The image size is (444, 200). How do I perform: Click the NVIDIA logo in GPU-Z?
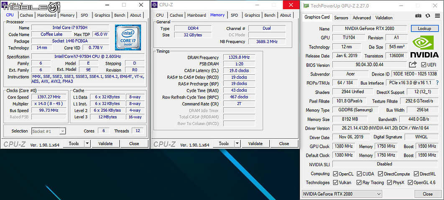(424, 46)
